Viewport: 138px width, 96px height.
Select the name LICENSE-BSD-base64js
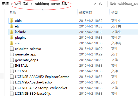click(x=33, y=94)
